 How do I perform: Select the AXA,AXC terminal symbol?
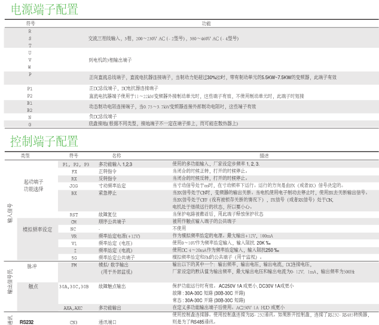tap(74, 307)
